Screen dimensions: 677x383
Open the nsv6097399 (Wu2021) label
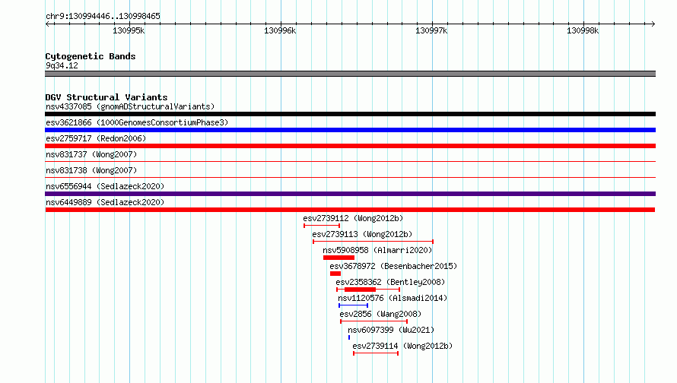(x=391, y=330)
